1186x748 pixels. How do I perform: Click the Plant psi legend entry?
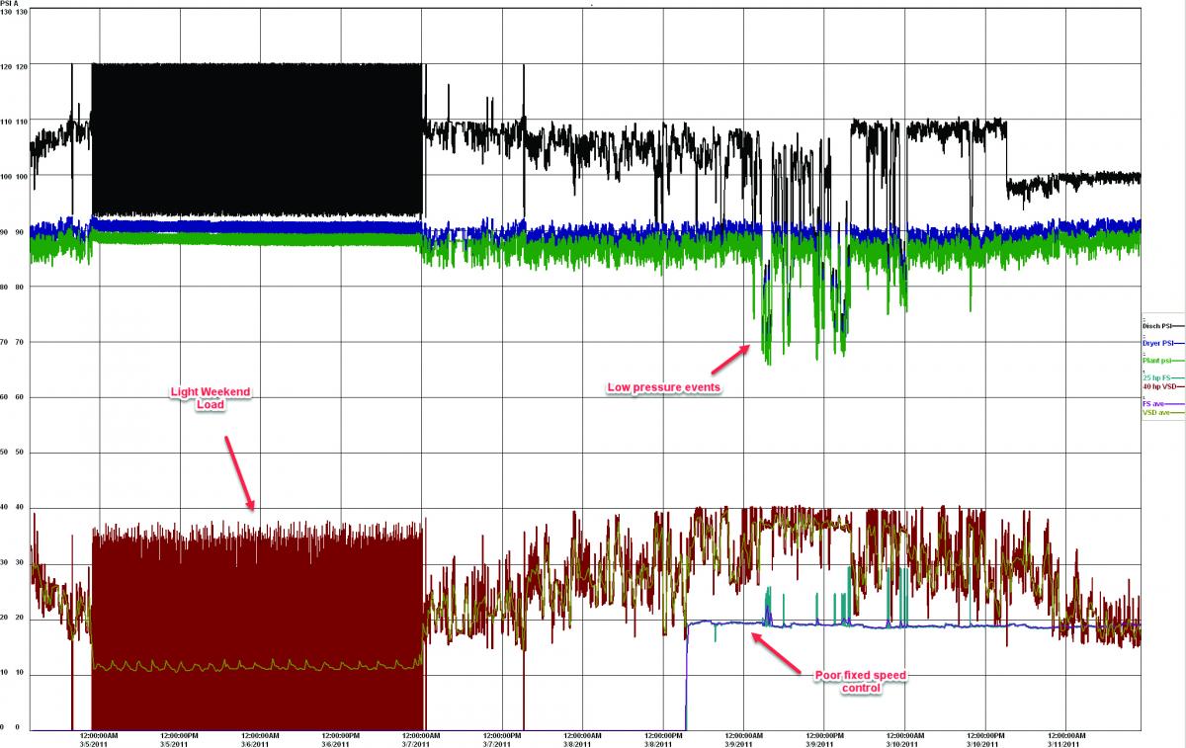1161,362
